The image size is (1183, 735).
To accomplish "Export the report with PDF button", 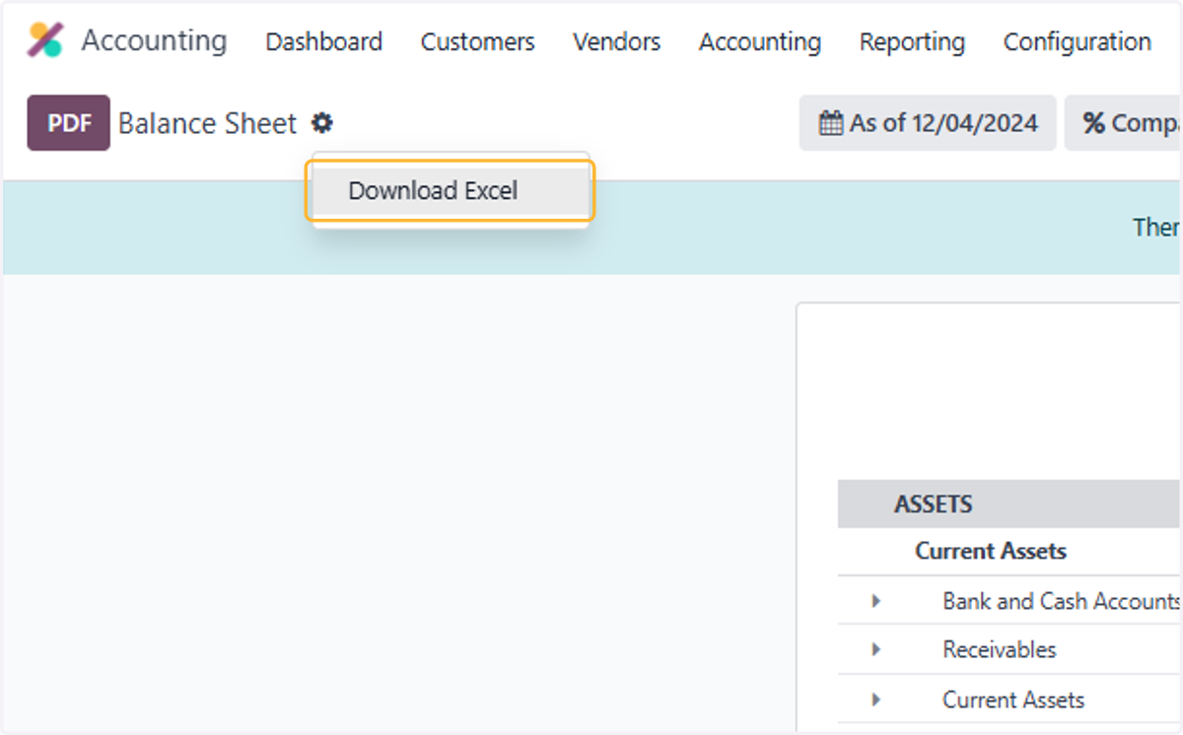I will pyautogui.click(x=69, y=123).
